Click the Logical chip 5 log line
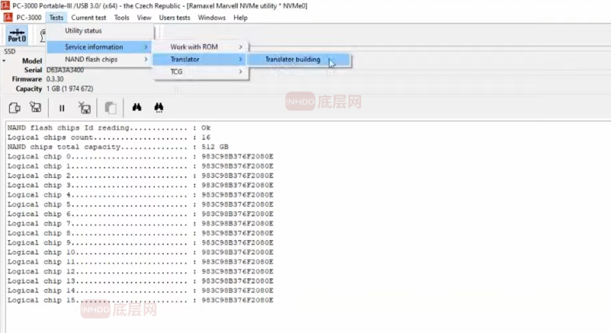 tap(140, 204)
